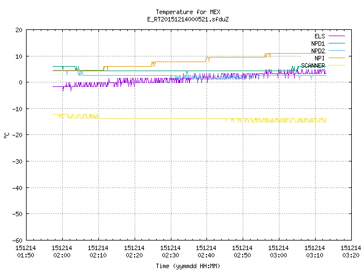Click the x-axis tick label '151214 03:00'
Image resolution: width=362 pixels, height=271 pixels.
coord(278,252)
